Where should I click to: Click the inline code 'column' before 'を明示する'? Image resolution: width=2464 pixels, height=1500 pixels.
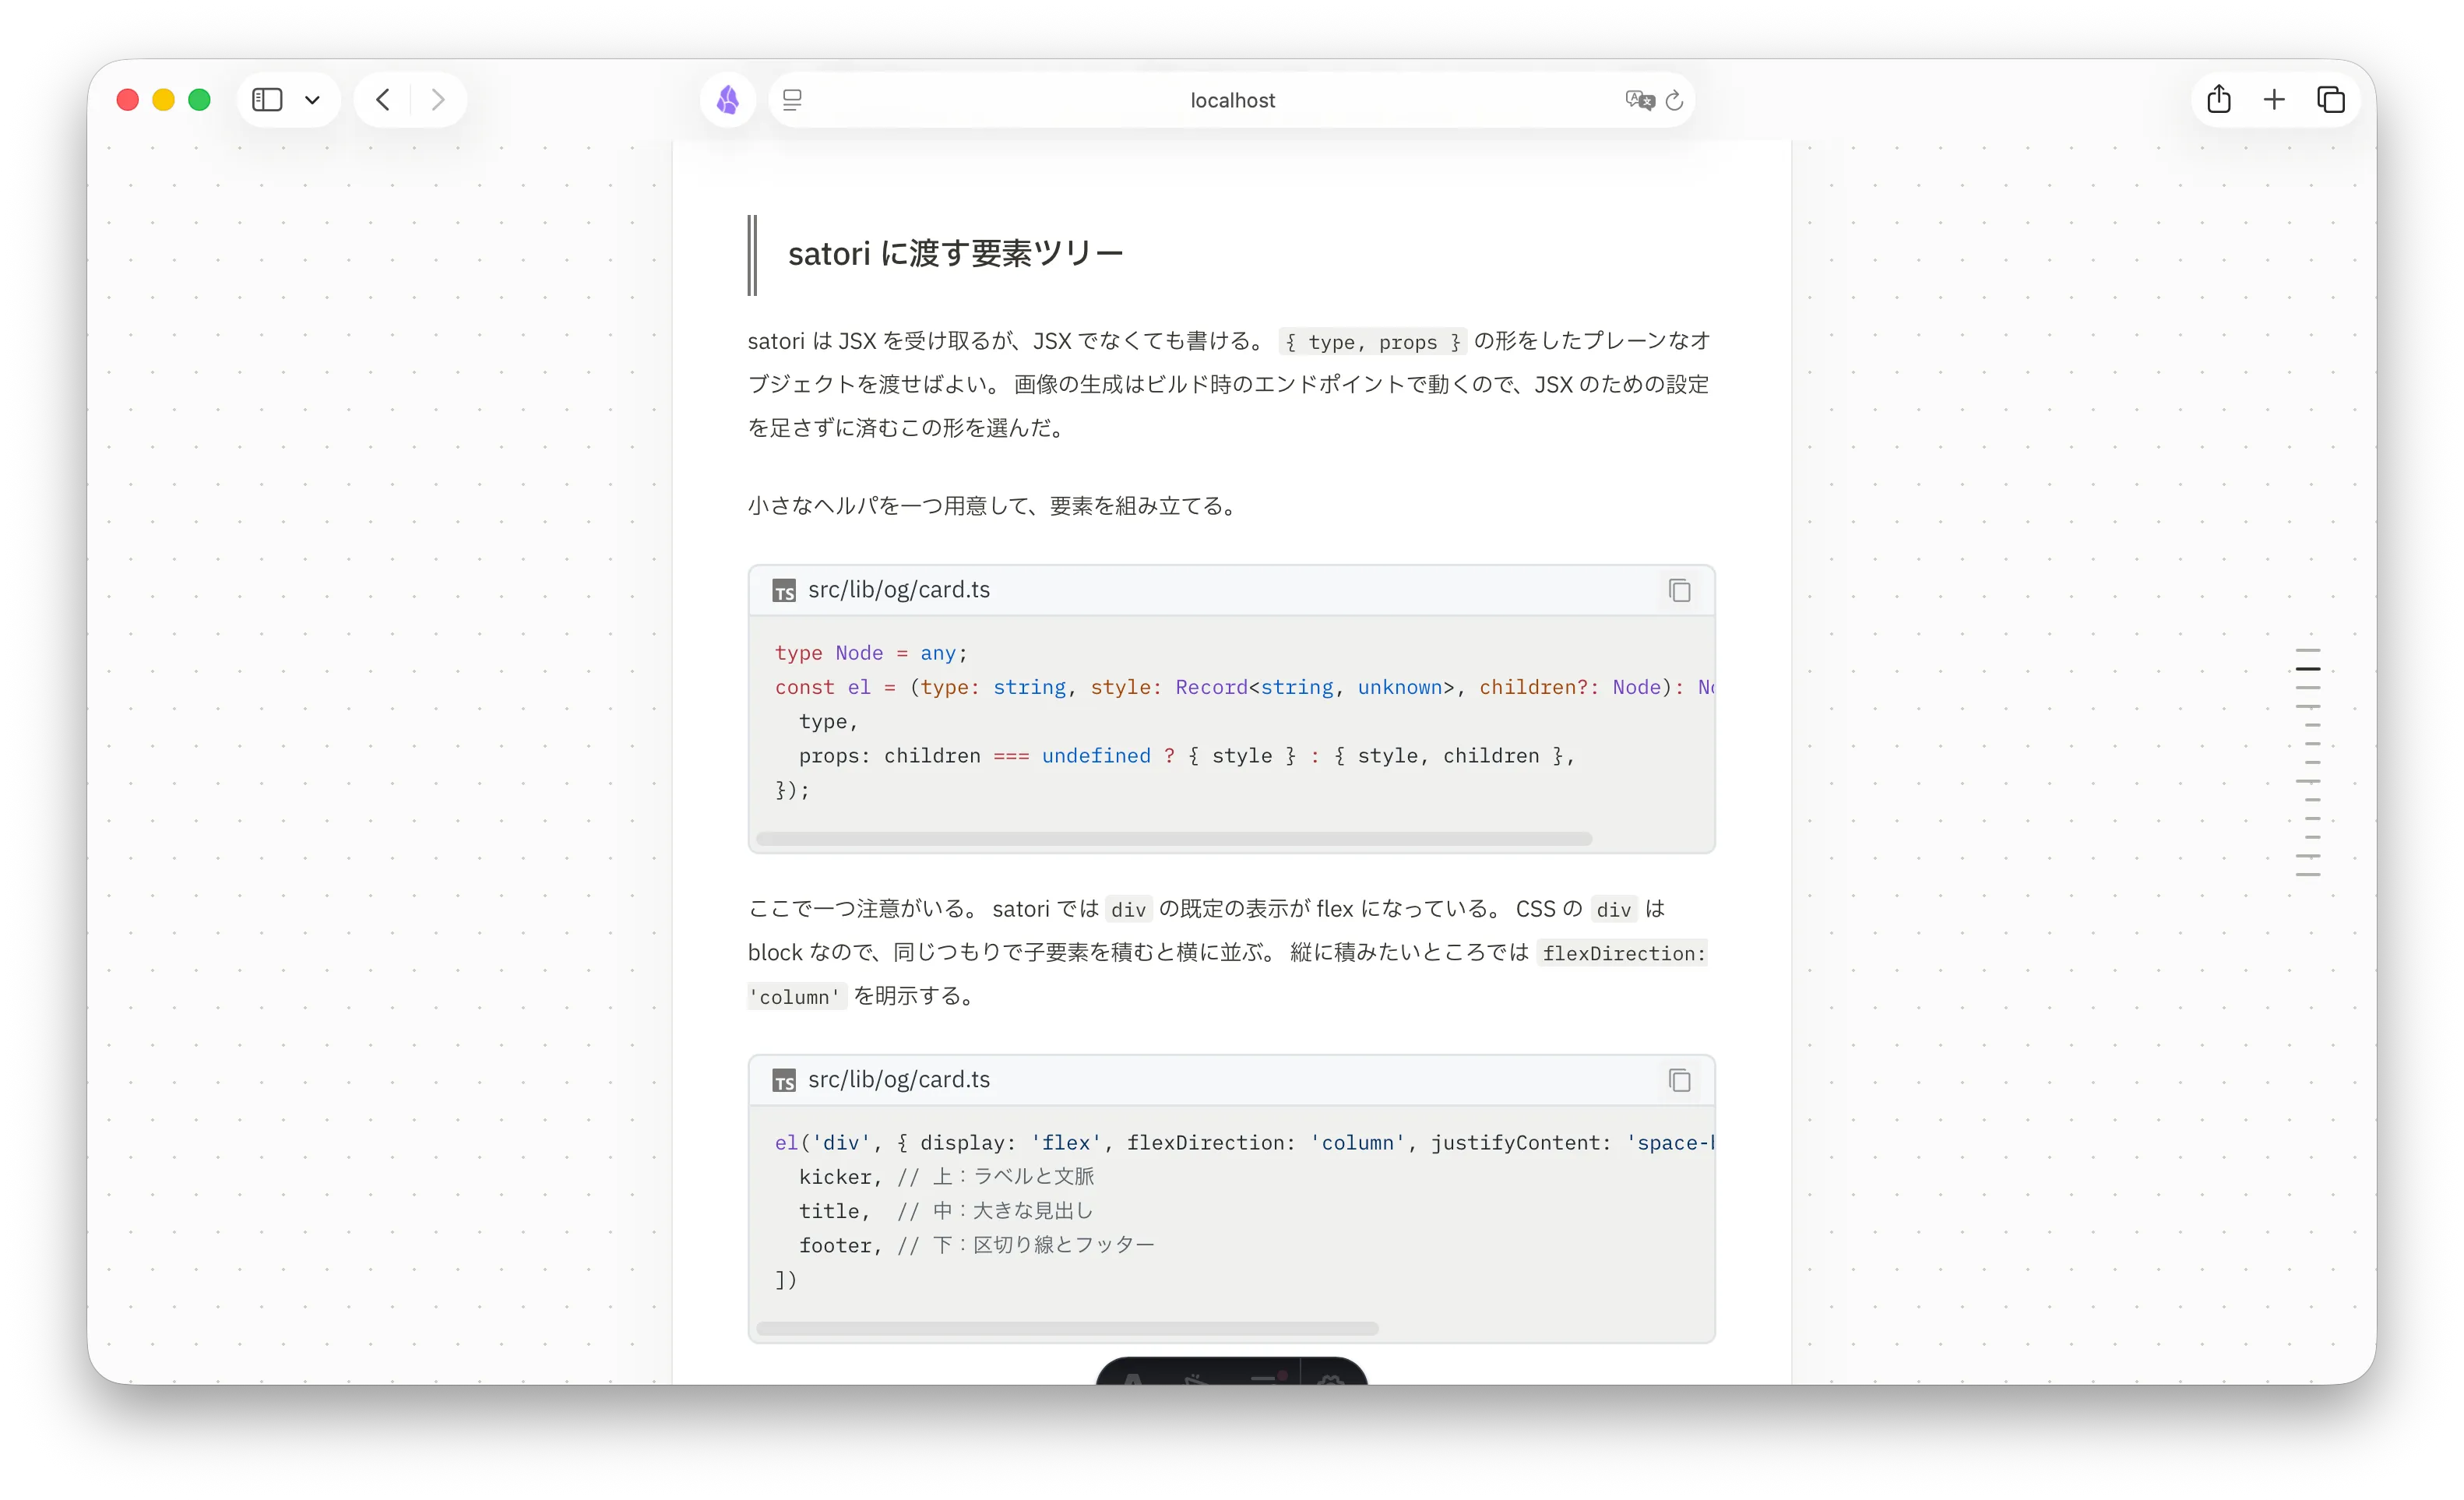point(797,997)
